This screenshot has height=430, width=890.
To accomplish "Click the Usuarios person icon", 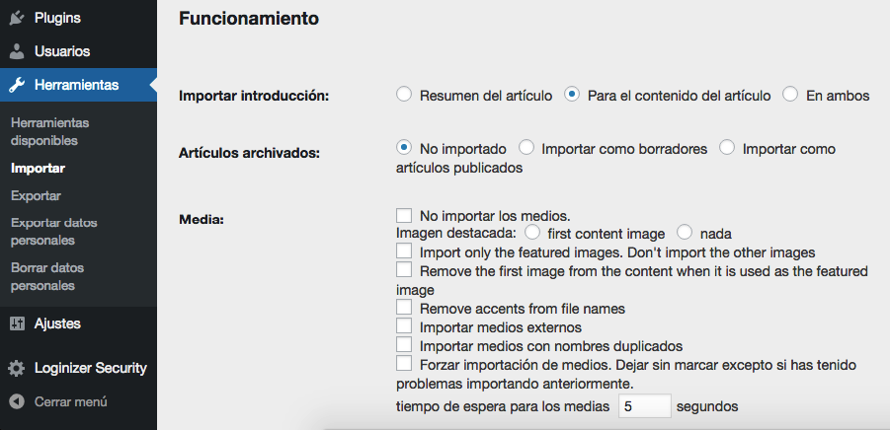I will pyautogui.click(x=17, y=51).
